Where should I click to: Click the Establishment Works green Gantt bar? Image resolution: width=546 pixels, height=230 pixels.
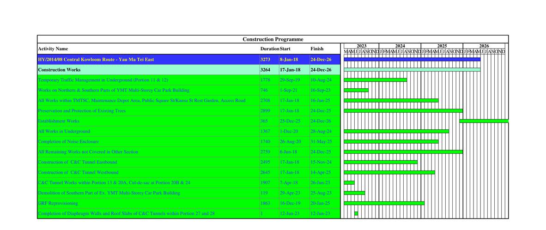(x=484, y=121)
